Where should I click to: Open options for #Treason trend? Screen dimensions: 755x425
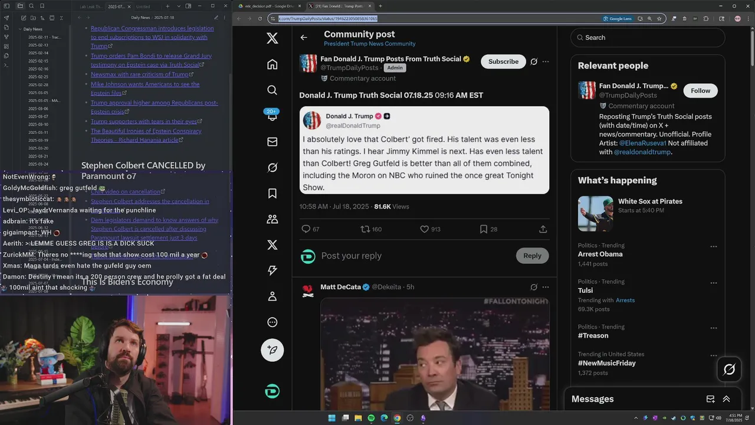[713, 328]
